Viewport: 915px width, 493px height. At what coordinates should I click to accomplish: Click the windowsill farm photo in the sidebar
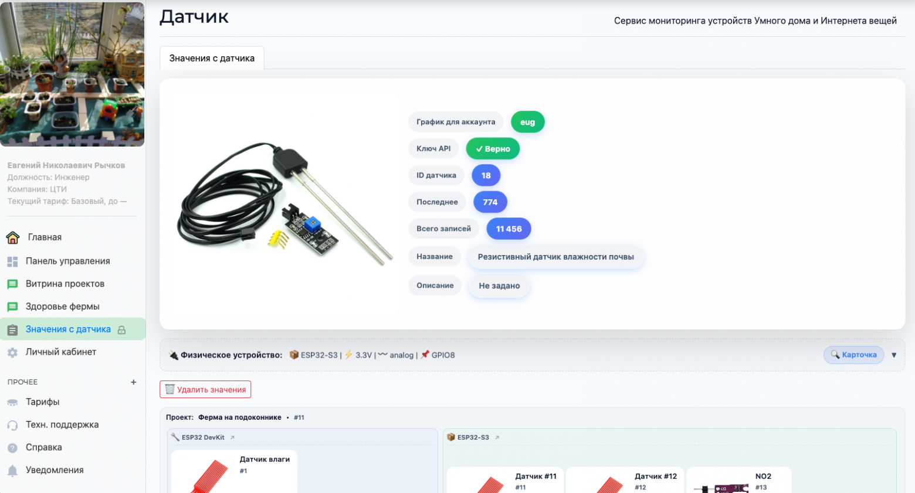tap(72, 74)
